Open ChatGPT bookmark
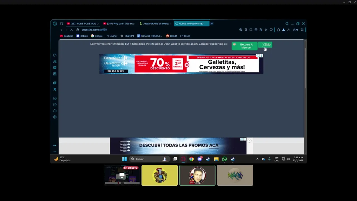 (127, 36)
